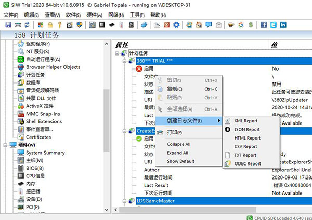
Task: Select Certificates in sidebar tree
Action: (x=38, y=137)
